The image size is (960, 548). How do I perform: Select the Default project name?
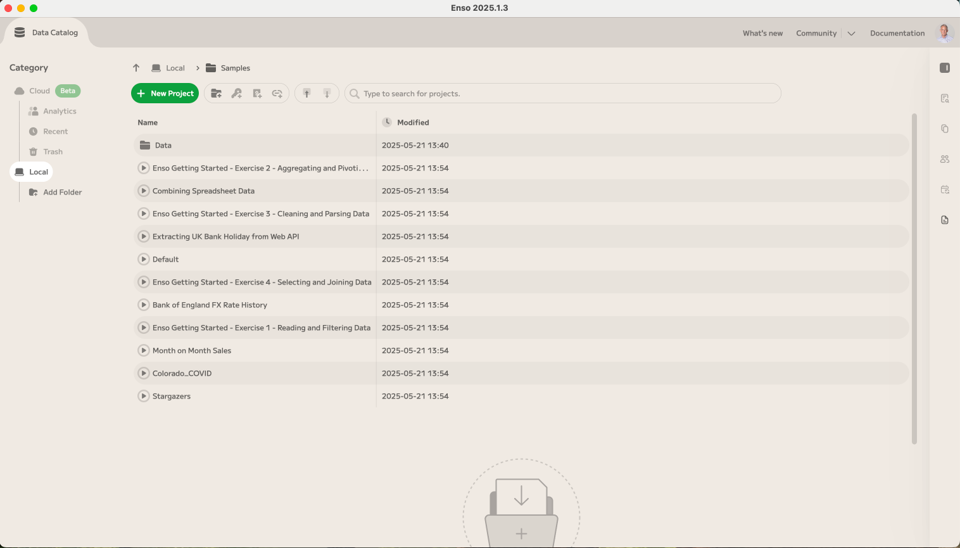point(165,259)
